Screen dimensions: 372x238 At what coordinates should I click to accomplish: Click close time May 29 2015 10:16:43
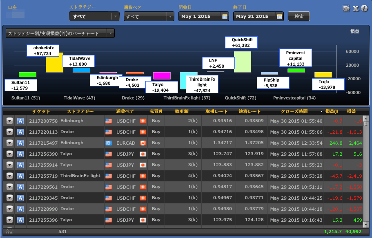[x=296, y=220]
